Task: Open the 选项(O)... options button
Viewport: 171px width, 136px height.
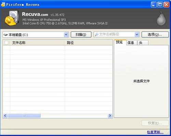Action: click(x=155, y=35)
